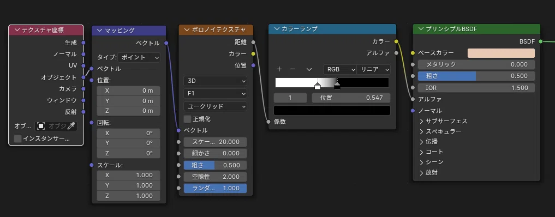The height and width of the screenshot is (217, 555).
Task: Open the F1 feature dropdown
Action: point(215,94)
